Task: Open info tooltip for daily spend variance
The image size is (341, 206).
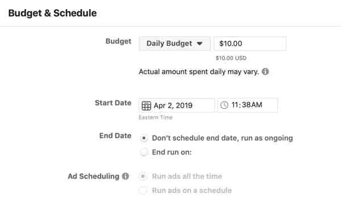Action: tap(265, 72)
